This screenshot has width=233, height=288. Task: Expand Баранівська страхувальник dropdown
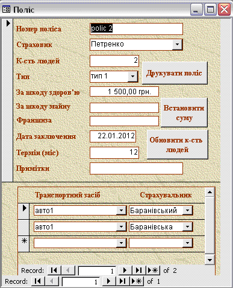pyautogui.click(x=187, y=227)
